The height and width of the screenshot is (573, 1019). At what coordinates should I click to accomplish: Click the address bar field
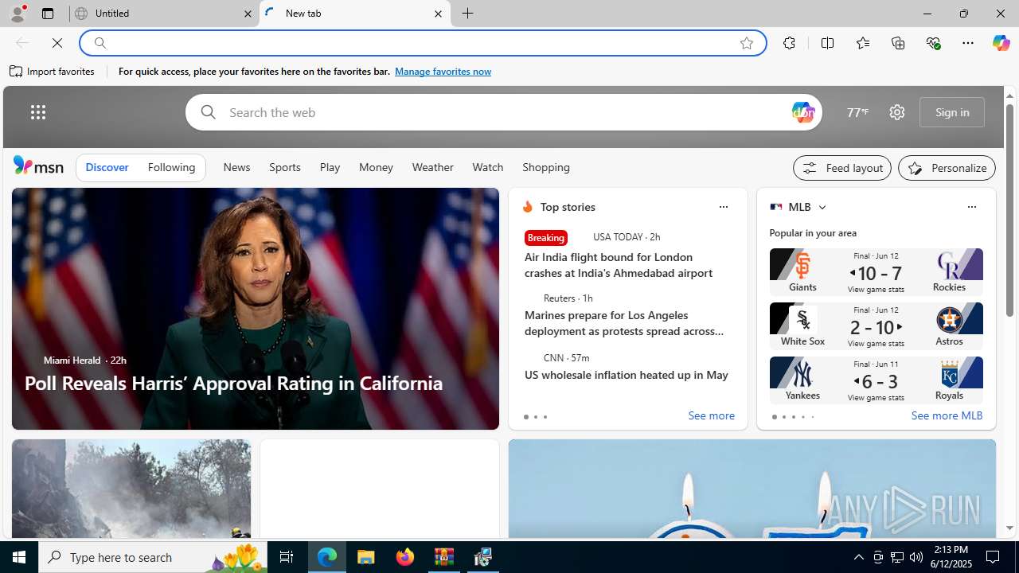tap(422, 43)
